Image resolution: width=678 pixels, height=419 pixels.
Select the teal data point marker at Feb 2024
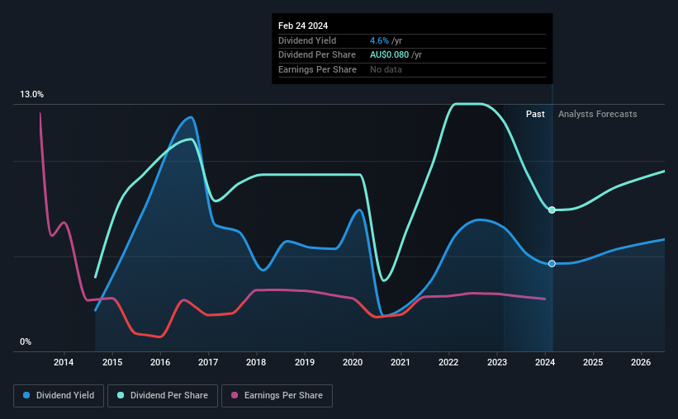pos(552,210)
